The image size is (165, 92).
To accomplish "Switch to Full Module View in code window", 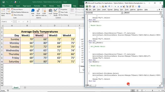I will 88,85.
